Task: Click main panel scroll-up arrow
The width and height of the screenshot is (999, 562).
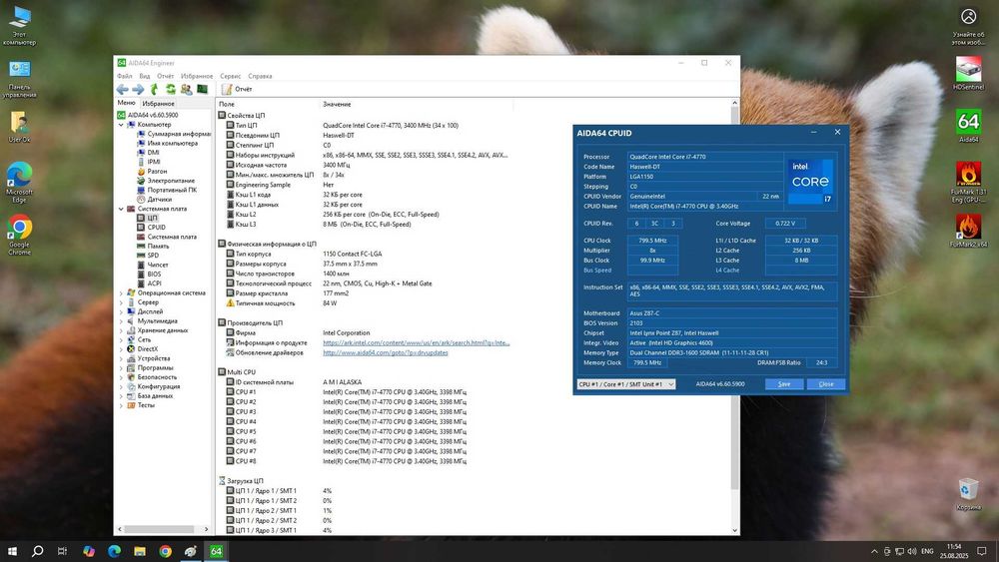Action: click(x=734, y=103)
